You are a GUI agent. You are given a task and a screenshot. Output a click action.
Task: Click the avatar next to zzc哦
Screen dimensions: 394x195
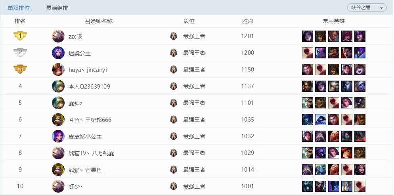click(x=58, y=36)
